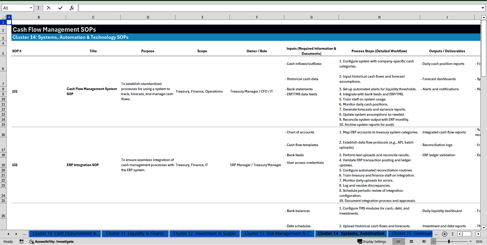Image resolution: width=487 pixels, height=245 pixels.
Task: Click the Zoom In plus icon
Action: 471,241
